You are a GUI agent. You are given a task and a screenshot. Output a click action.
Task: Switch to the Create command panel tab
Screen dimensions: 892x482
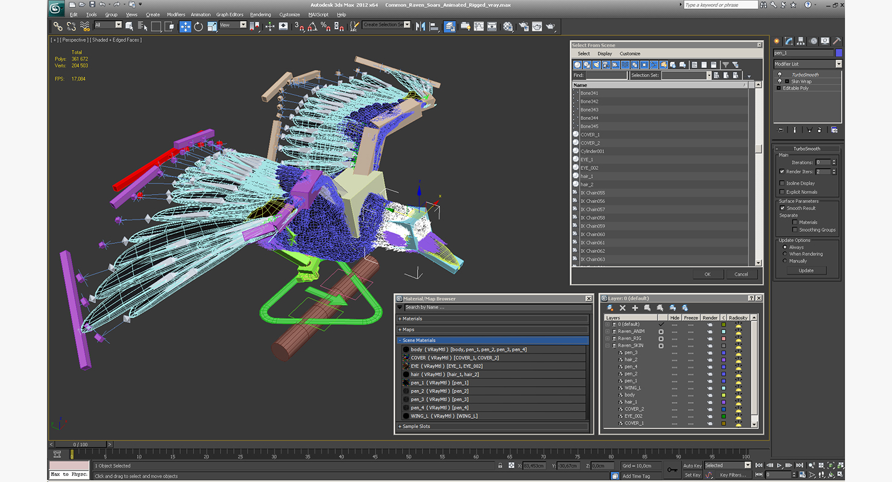click(x=777, y=41)
